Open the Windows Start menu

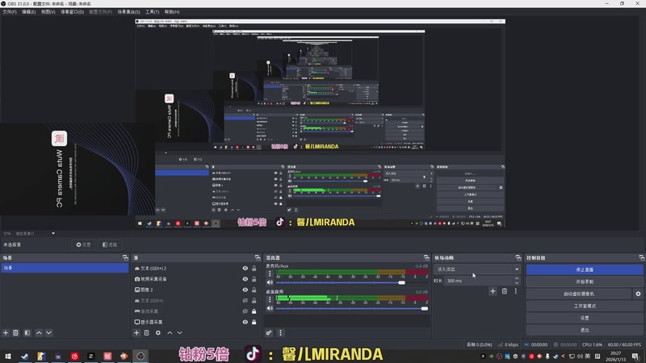coord(8,356)
